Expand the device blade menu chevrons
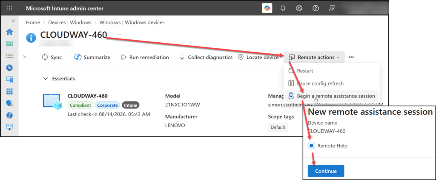Screen dimensions: 436x180 [24, 57]
